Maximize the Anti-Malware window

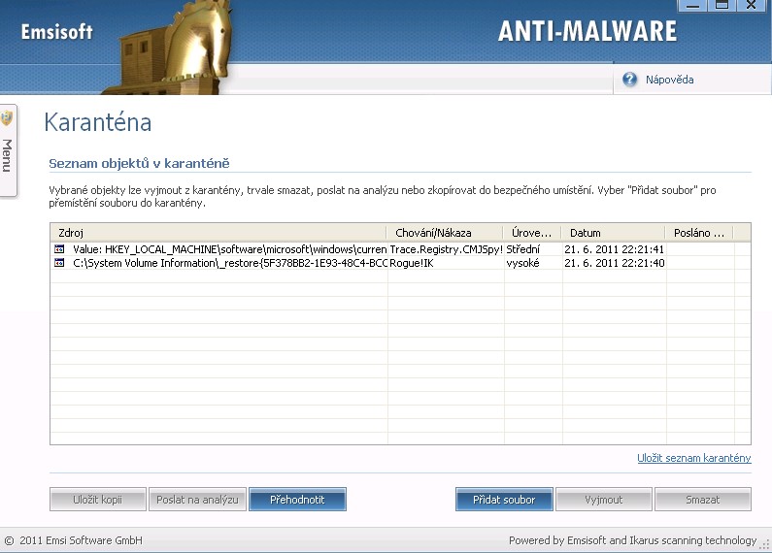point(722,6)
